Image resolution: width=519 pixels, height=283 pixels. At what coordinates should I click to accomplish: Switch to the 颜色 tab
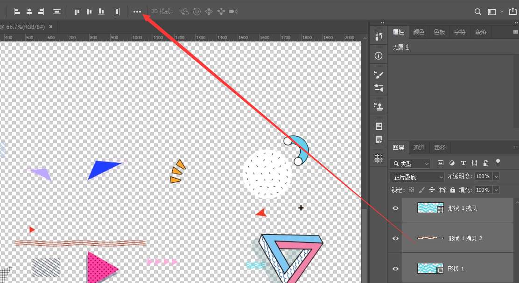(419, 32)
